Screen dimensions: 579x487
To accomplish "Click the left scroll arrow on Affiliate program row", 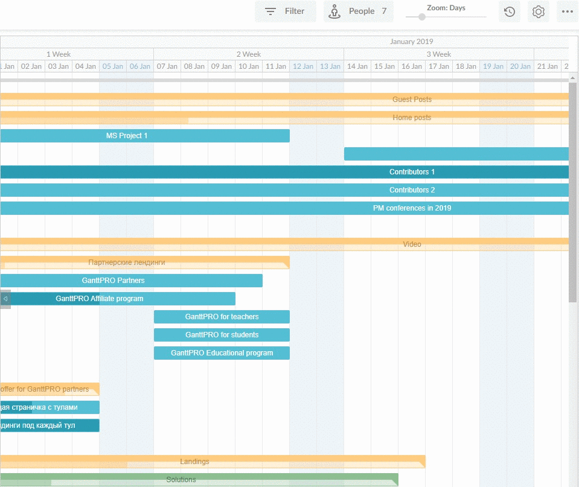I will 5,299.
